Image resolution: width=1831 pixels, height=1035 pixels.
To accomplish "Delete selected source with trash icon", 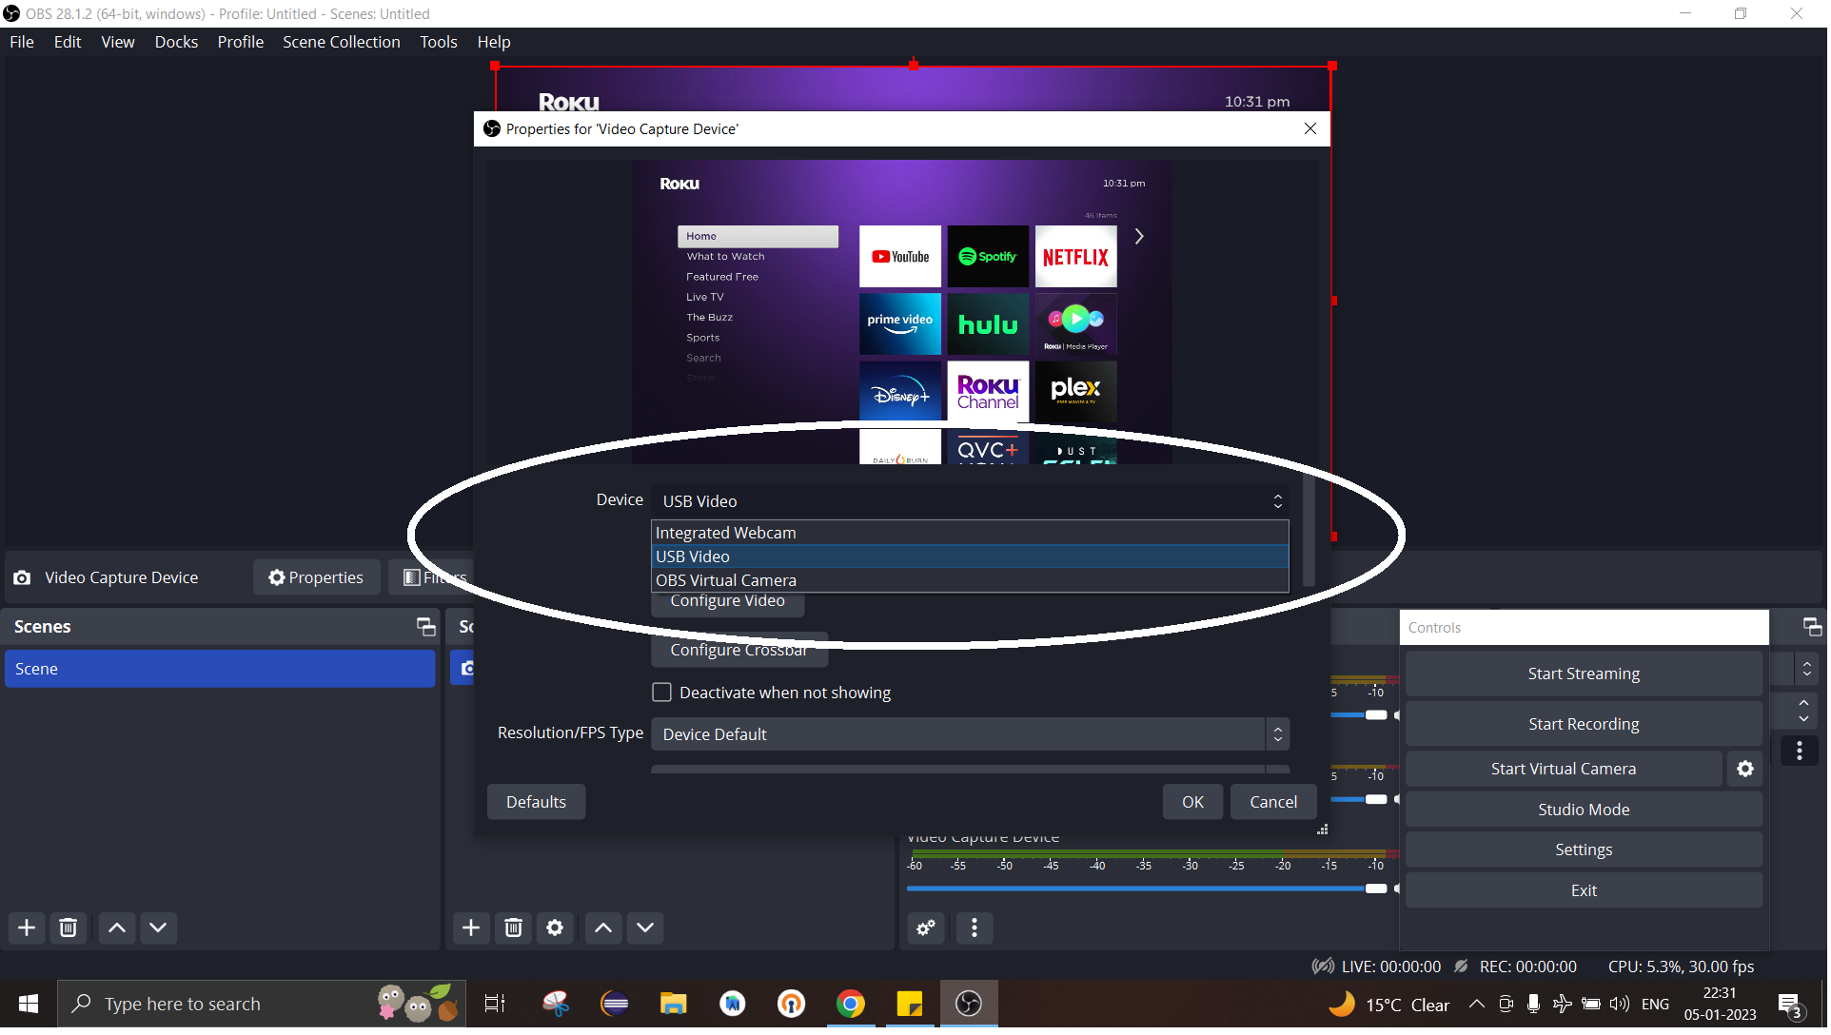I will [514, 928].
